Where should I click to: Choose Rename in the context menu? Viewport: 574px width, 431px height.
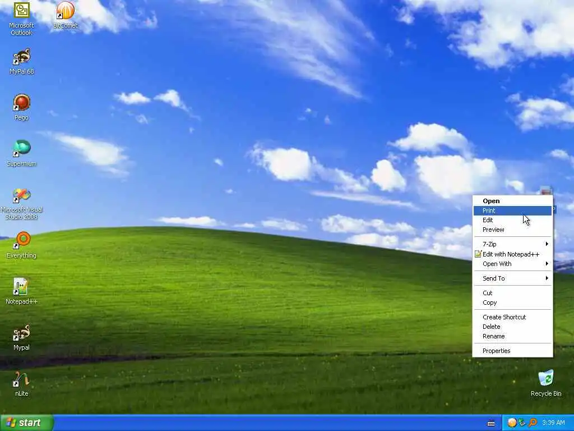click(x=512, y=336)
